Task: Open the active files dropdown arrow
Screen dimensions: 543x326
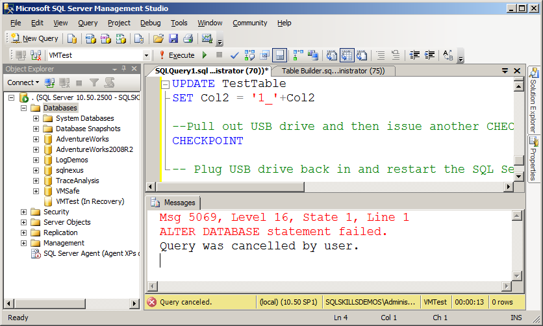Action: [x=505, y=71]
